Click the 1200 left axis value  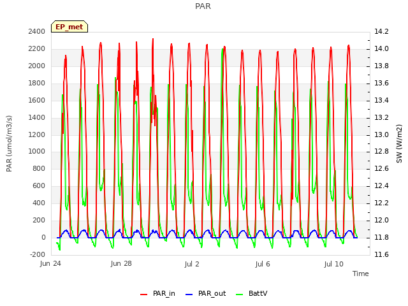point(37,135)
